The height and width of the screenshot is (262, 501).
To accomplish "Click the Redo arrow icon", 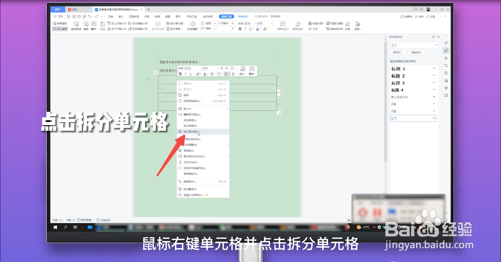I will click(97, 17).
